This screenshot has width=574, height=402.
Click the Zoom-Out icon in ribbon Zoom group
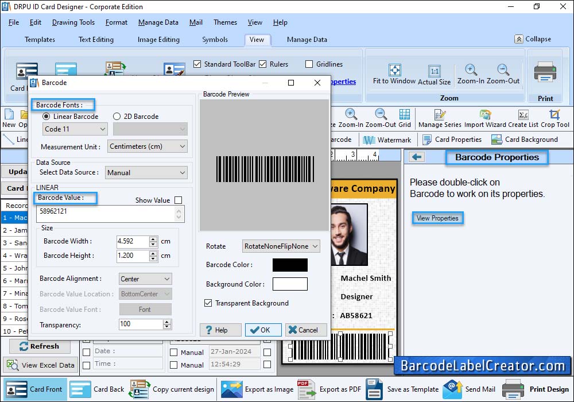pos(503,69)
